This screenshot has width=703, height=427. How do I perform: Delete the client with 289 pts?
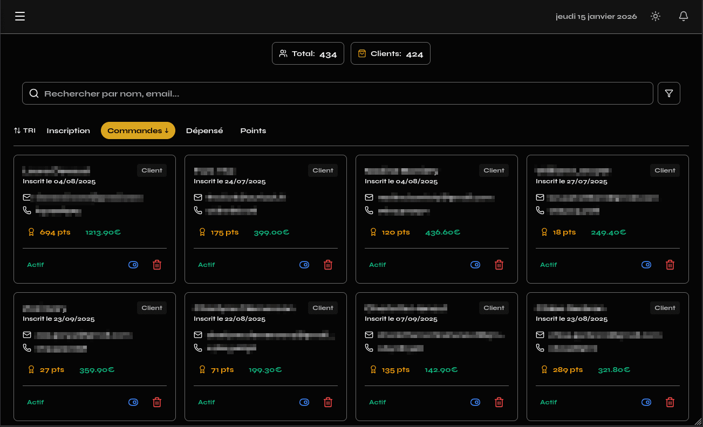[x=670, y=402]
